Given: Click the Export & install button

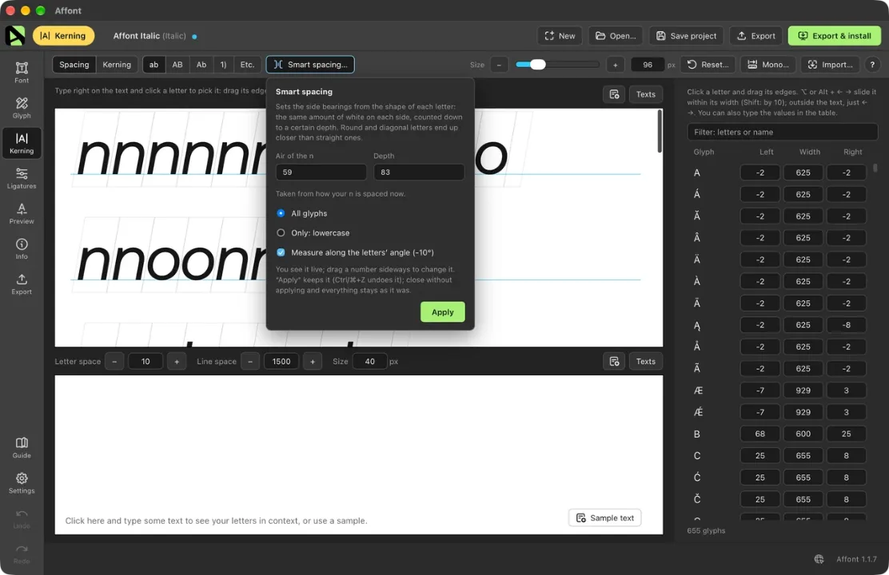Looking at the screenshot, I should click(835, 36).
